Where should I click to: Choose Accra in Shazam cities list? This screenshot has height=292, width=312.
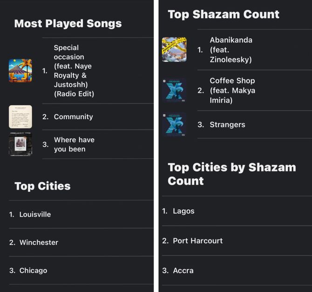[x=183, y=271]
